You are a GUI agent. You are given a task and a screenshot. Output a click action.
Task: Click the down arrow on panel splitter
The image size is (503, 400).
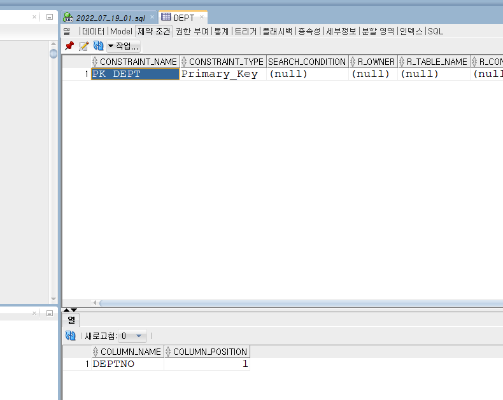point(74,310)
